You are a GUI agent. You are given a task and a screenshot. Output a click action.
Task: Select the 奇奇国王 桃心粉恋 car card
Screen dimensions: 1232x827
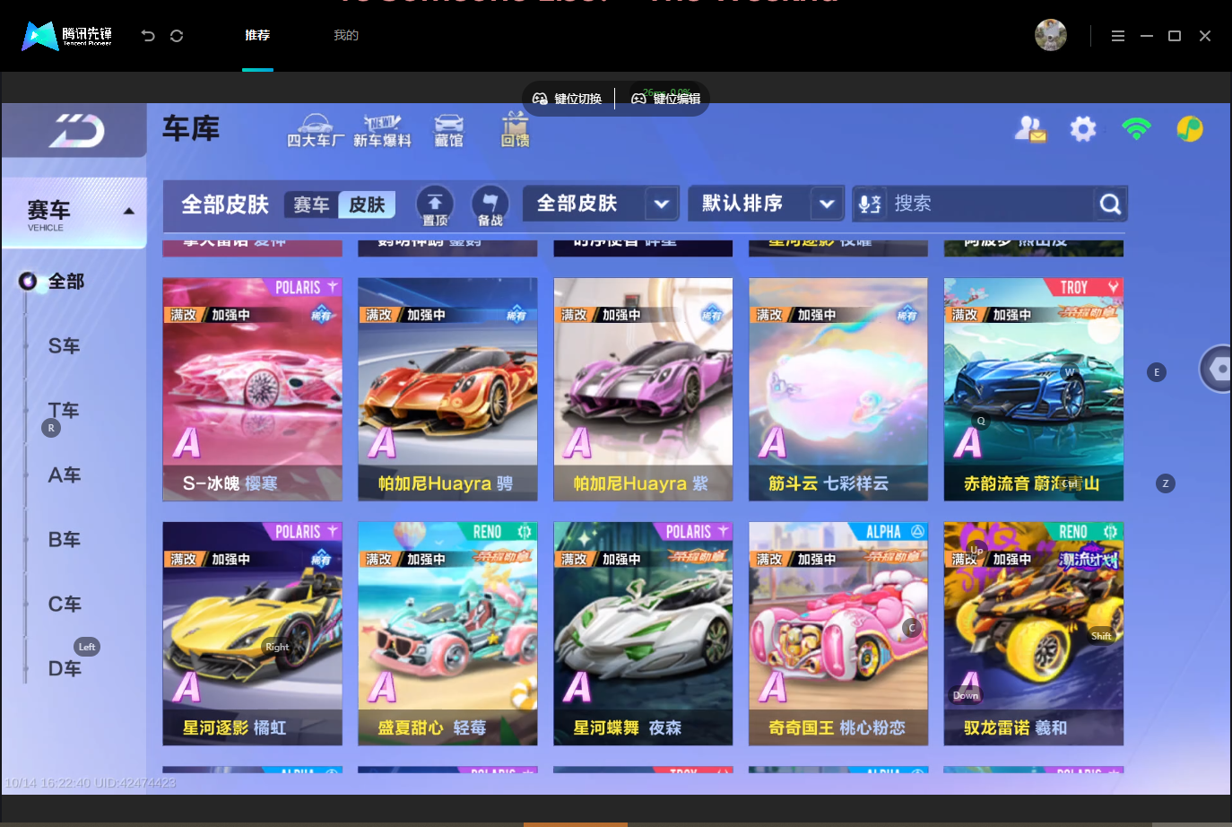pos(838,633)
